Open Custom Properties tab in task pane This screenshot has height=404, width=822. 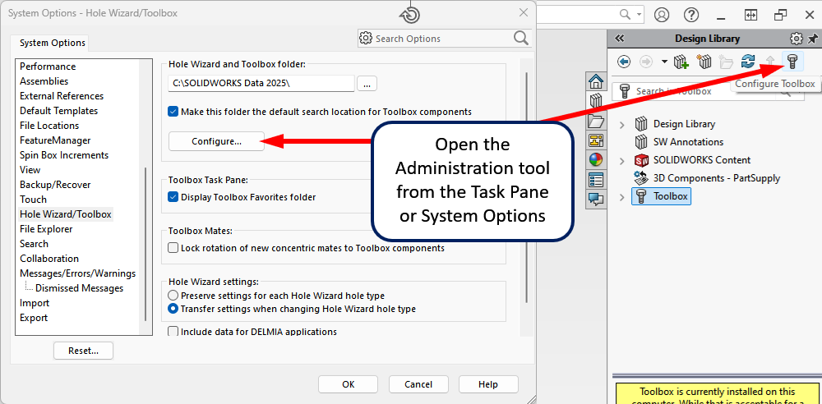(595, 179)
